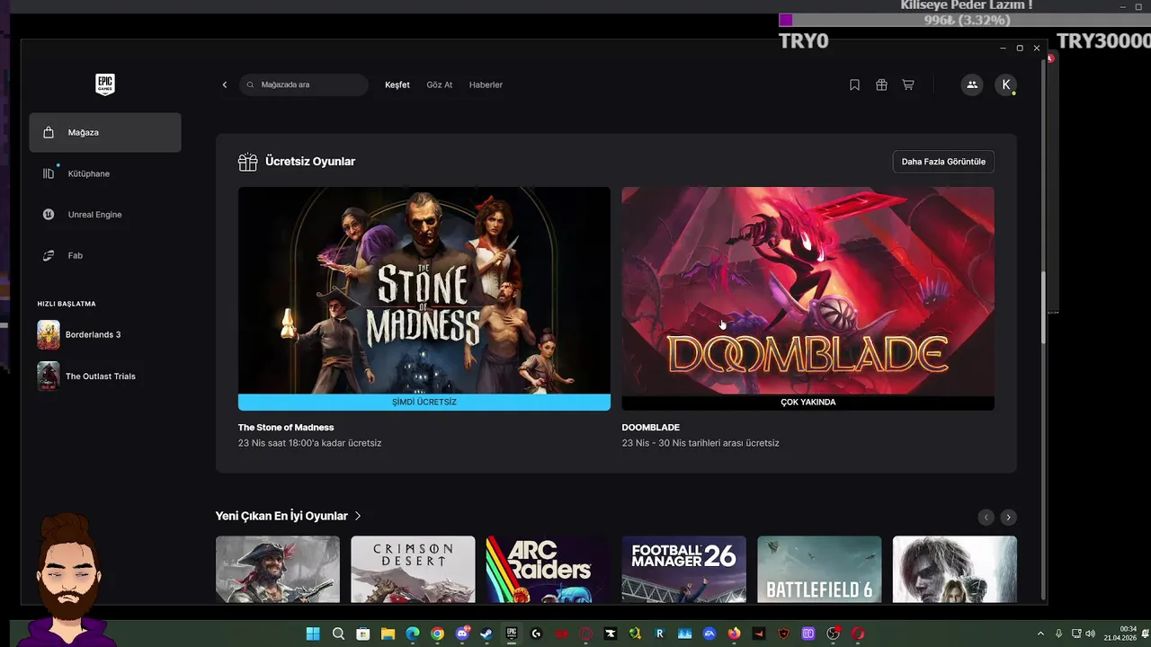Click the ŞİMDİ ÜCRETSİZ blue bar
This screenshot has height=647, width=1151.
424,402
